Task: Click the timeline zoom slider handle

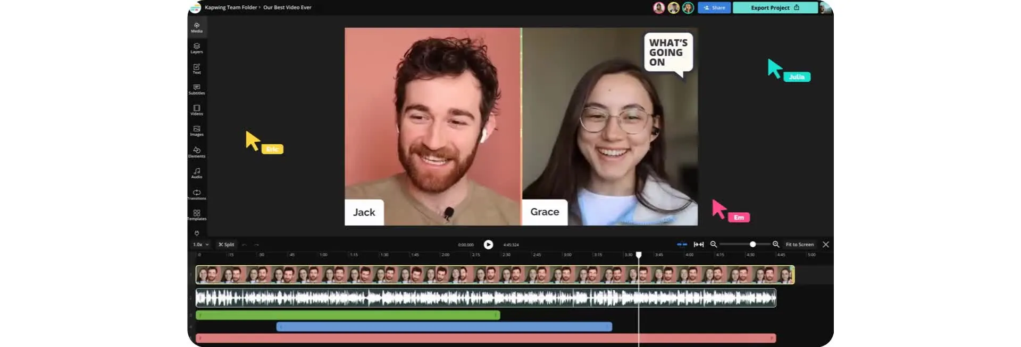Action: [752, 245]
